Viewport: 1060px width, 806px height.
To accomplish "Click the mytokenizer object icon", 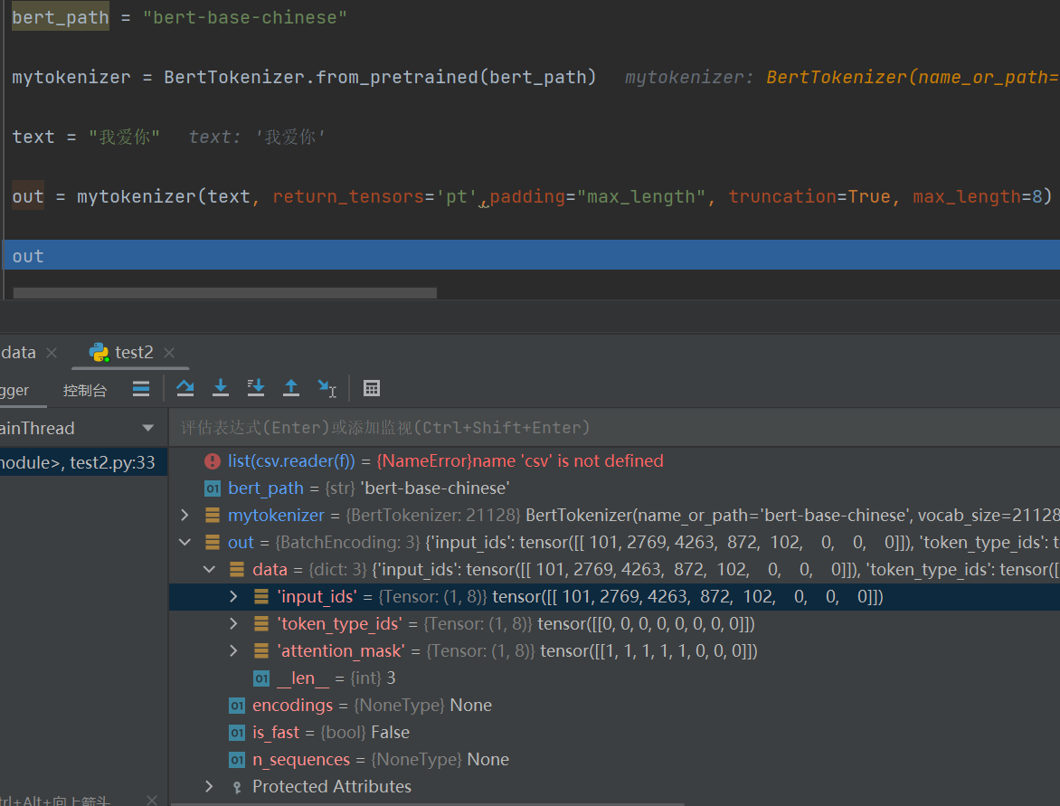I will tap(213, 516).
